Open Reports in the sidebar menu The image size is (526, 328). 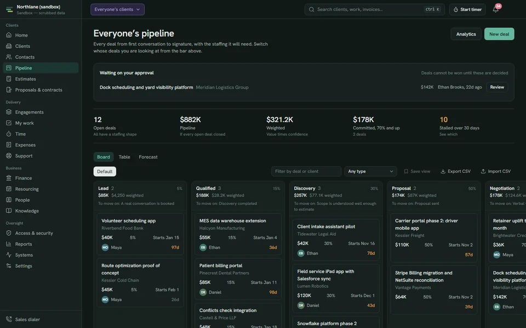(x=41, y=244)
